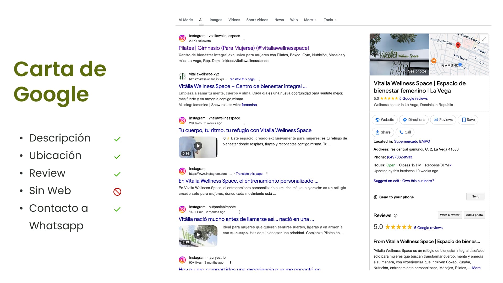
Task: Call the business with the Call button
Action: [x=405, y=132]
